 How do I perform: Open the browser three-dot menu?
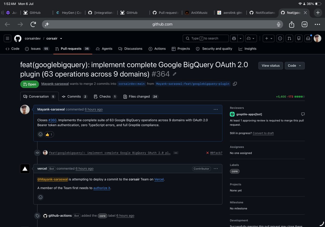(317, 24)
